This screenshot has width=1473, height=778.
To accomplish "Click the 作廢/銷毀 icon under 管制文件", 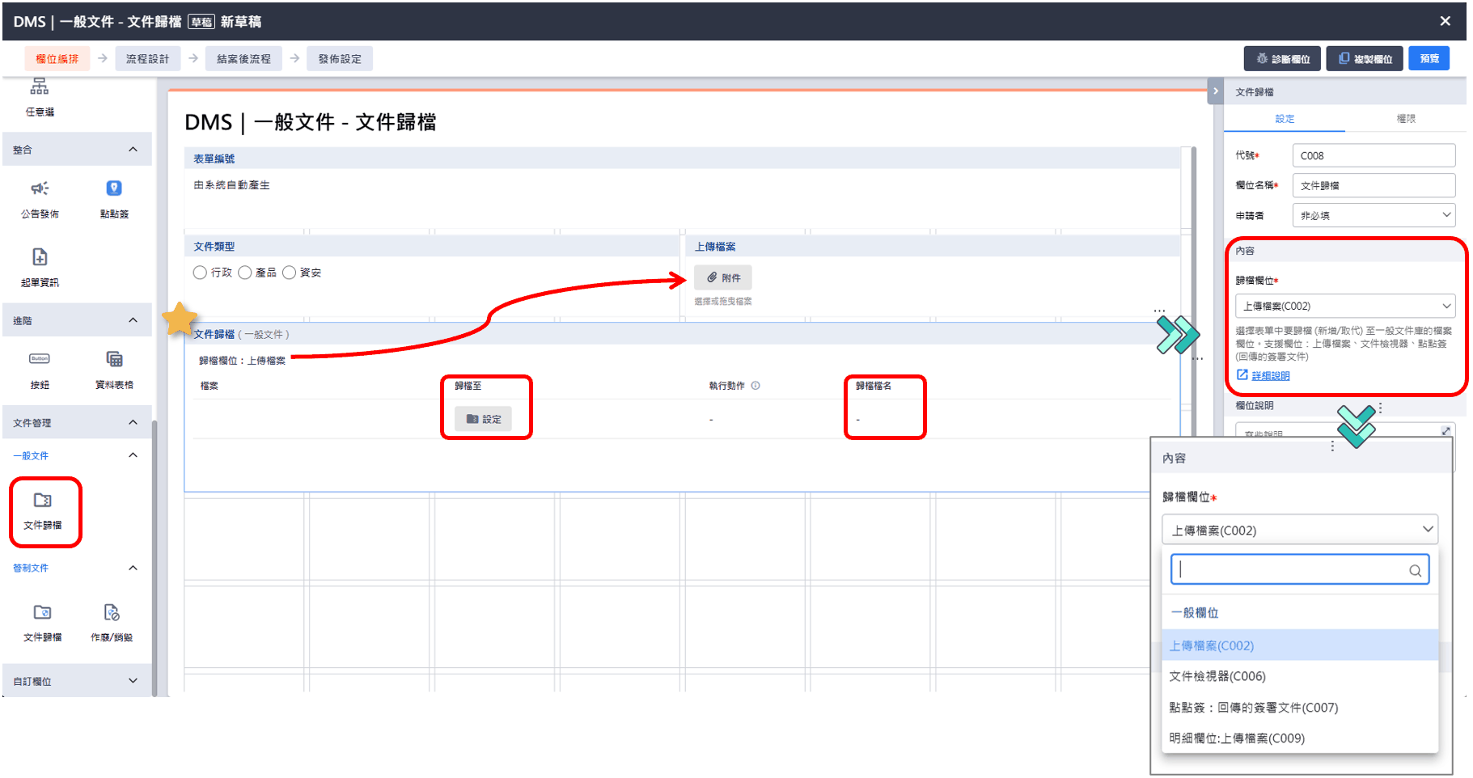I will [x=112, y=613].
